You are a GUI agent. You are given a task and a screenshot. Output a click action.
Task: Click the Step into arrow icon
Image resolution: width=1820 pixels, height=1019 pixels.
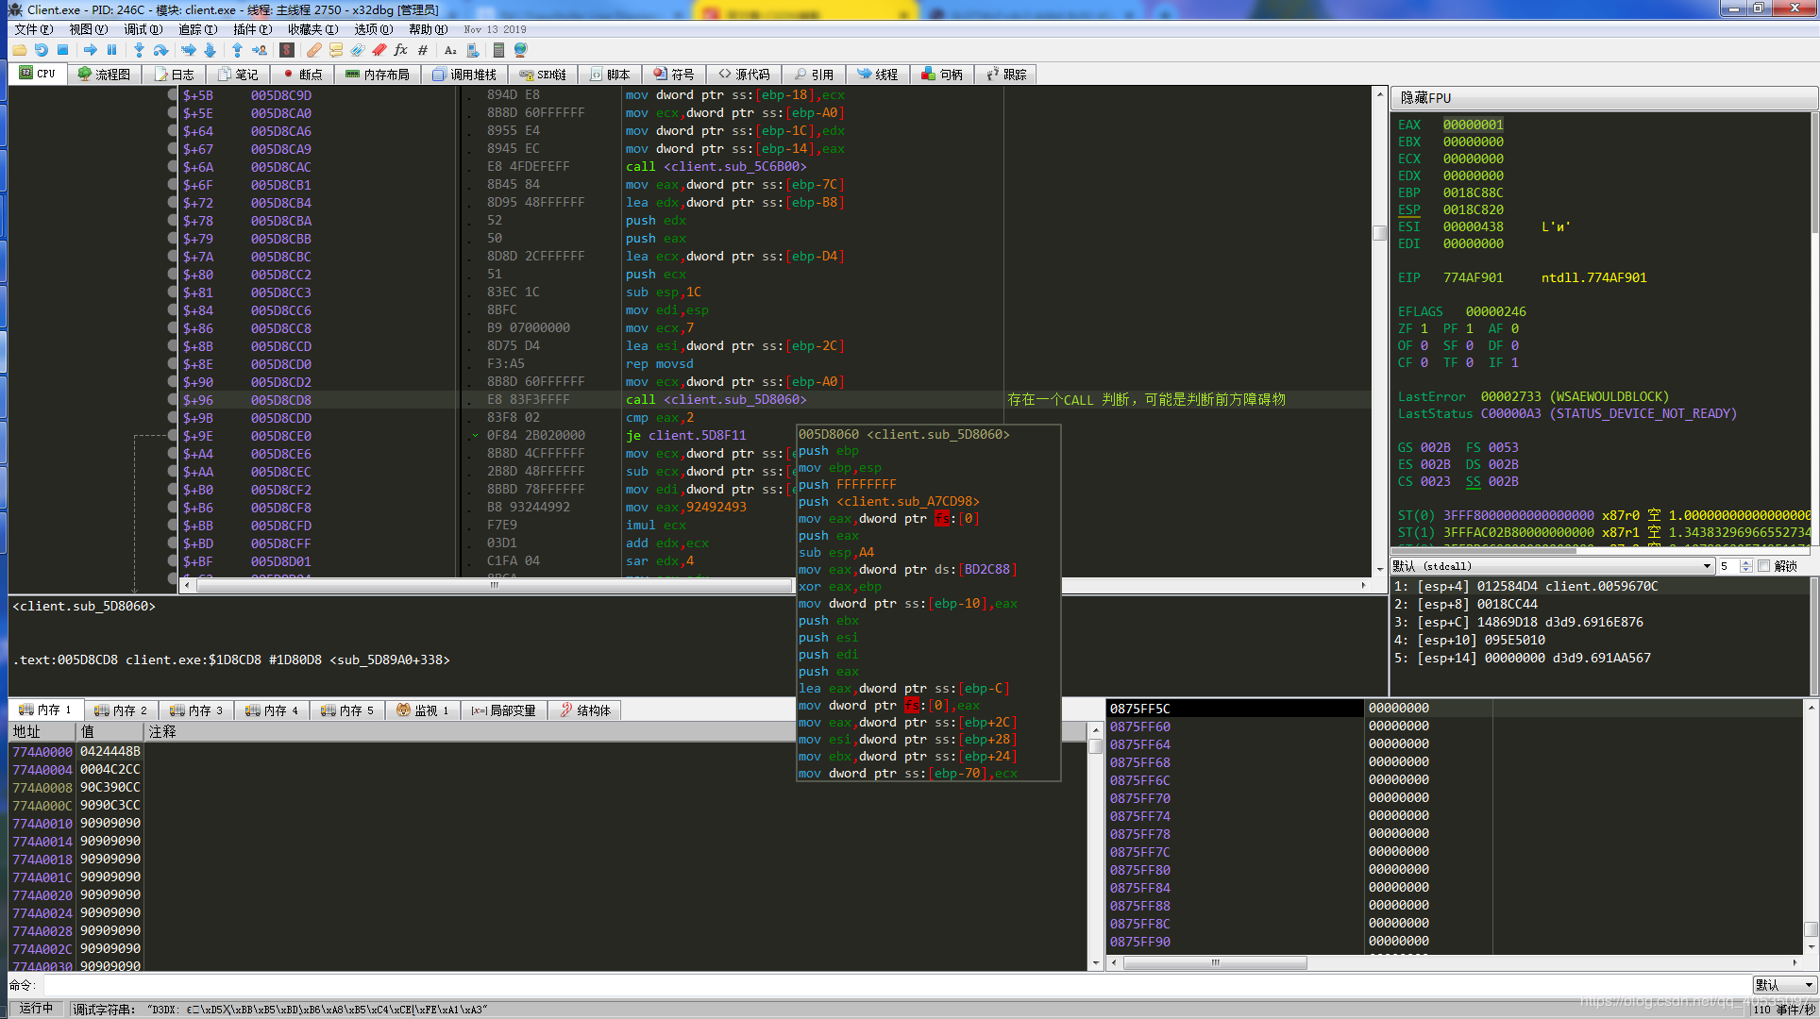(139, 50)
